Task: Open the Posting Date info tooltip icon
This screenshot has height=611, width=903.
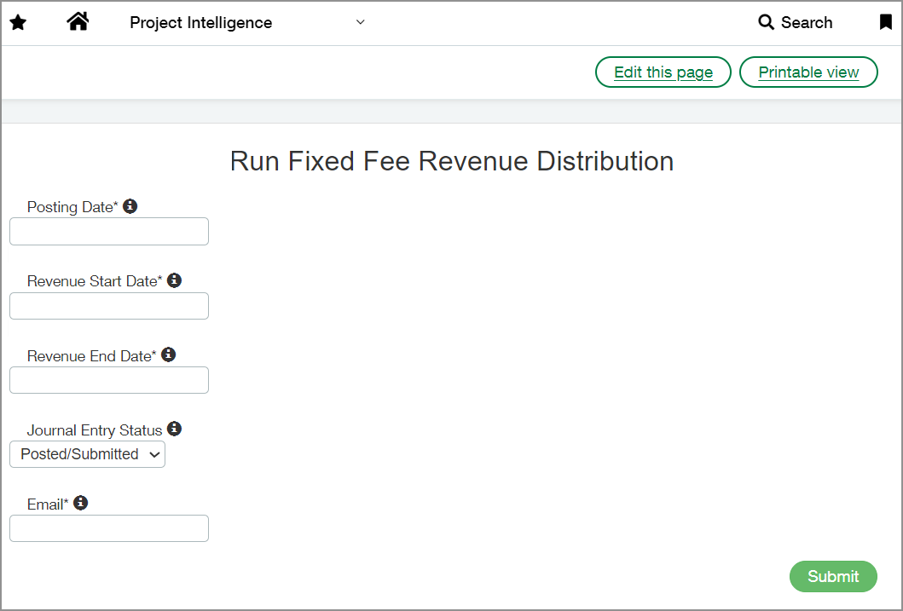Action: click(x=130, y=205)
